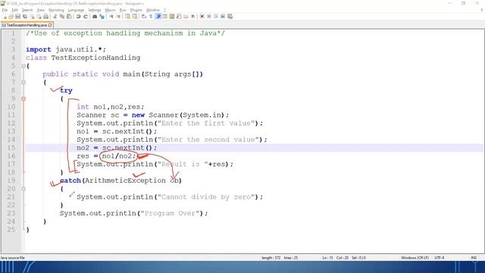Open Folder as Workspace toolbar icon
Image resolution: width=485 pixels, height=273 pixels.
coord(186,17)
